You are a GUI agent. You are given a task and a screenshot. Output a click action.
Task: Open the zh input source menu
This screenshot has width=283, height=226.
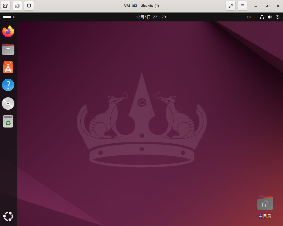[248, 17]
